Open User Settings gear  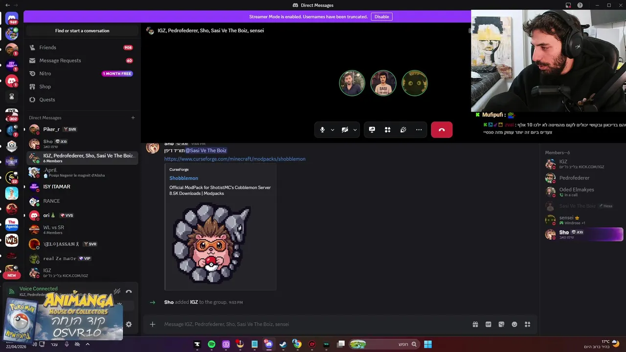[x=129, y=324]
